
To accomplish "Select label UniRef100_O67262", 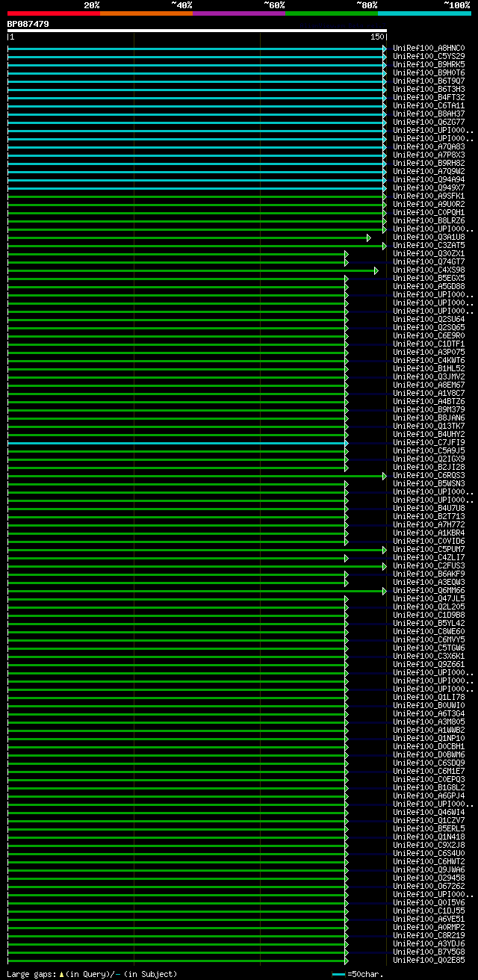I will 429,886.
